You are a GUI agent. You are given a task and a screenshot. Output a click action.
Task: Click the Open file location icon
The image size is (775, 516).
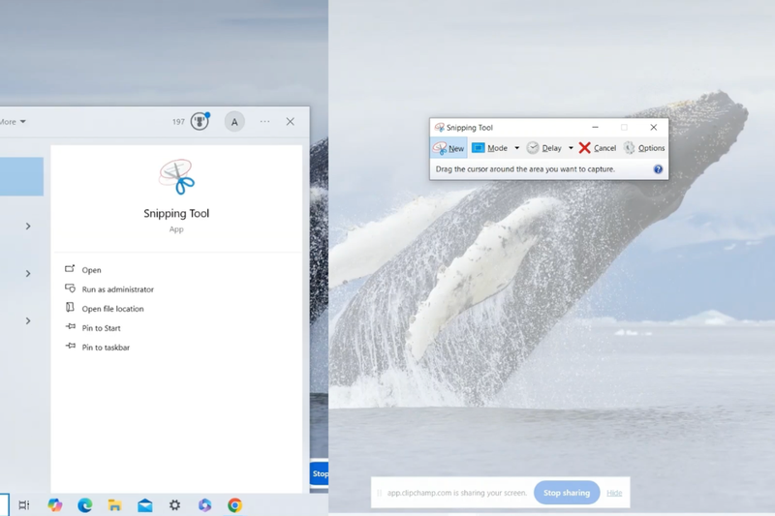point(70,307)
